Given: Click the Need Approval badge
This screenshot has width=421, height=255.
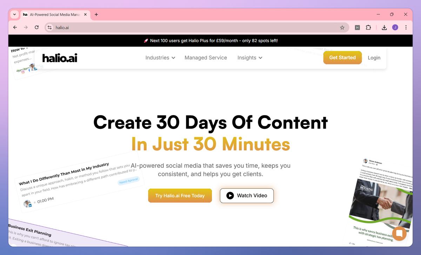Looking at the screenshot, I should point(129,181).
